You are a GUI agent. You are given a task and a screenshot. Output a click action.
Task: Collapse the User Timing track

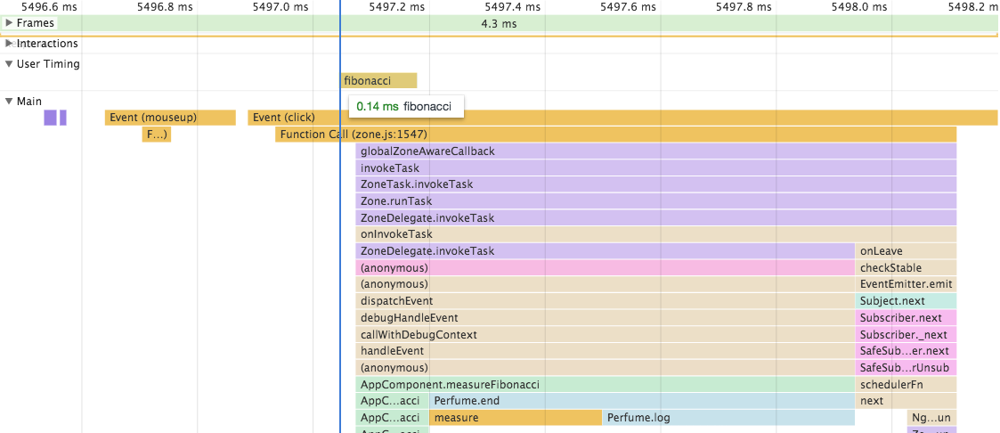(x=8, y=64)
